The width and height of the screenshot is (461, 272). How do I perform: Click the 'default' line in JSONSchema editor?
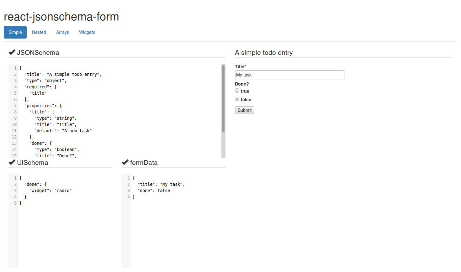tap(63, 131)
